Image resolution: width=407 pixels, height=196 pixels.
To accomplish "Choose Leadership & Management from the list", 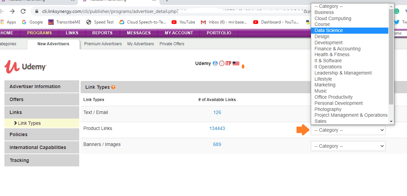I will coord(350,73).
